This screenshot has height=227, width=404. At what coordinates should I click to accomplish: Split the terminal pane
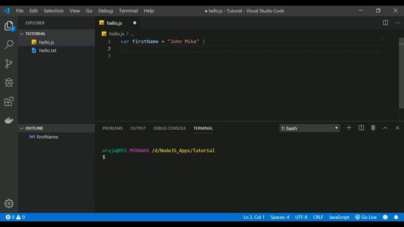(361, 128)
